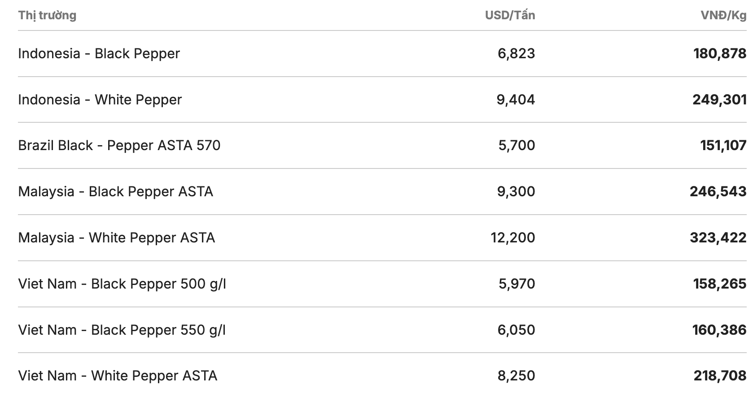
Task: Click the 246,543 VNĐ price
Action: [x=718, y=192]
